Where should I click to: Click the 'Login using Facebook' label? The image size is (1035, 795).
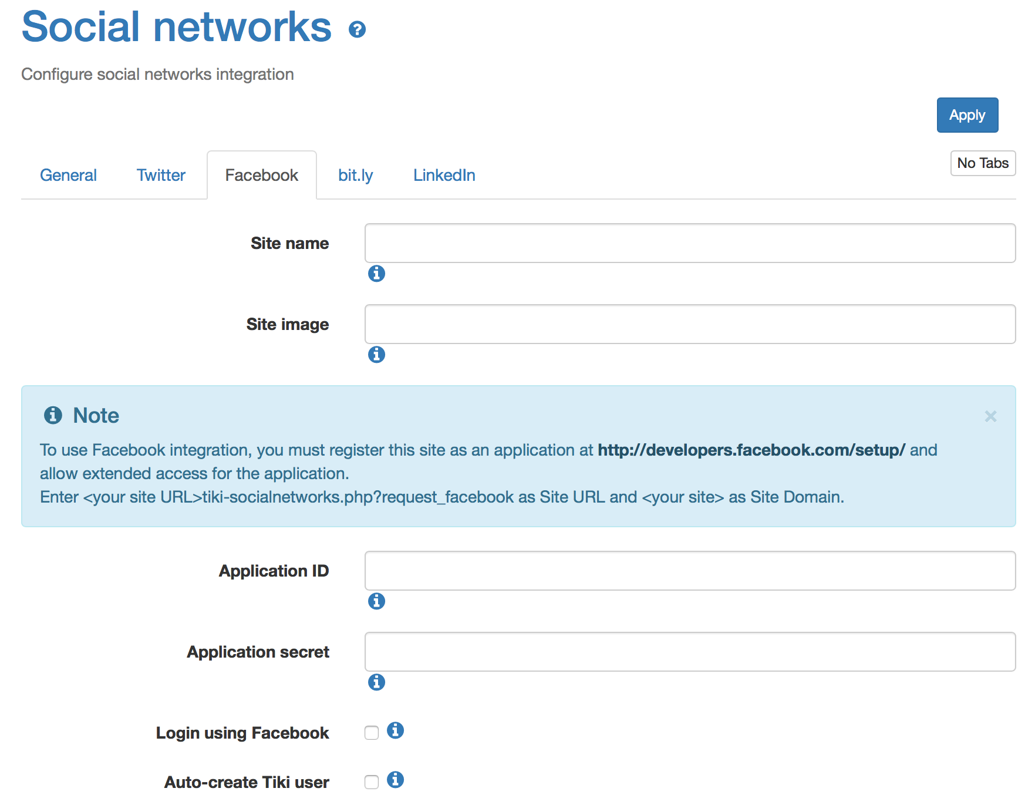[242, 733]
